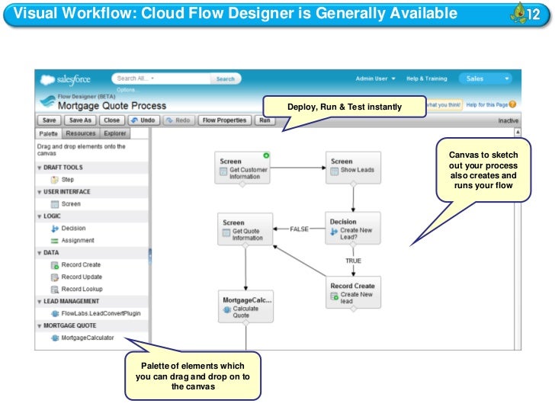Click icon in Calculate Quote node
The width and height of the screenshot is (555, 416).
tap(227, 310)
